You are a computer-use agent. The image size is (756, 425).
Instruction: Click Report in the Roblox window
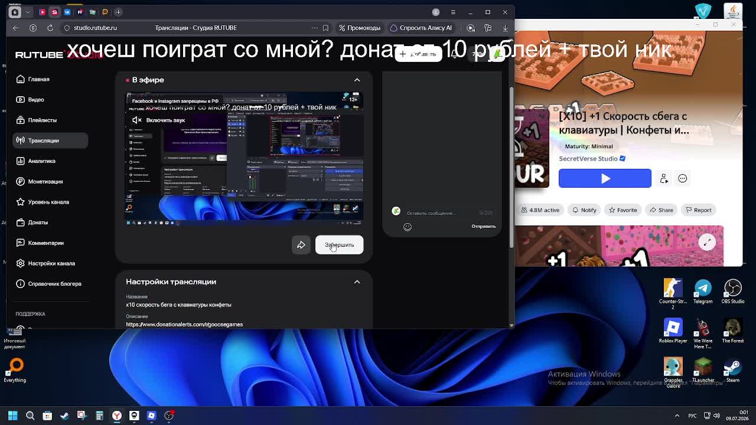698,210
